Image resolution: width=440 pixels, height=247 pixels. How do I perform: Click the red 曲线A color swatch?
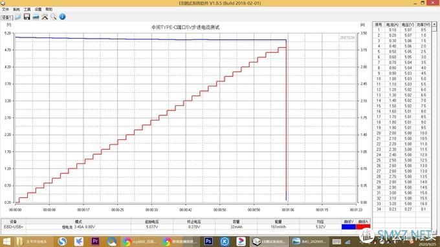(x=363, y=226)
